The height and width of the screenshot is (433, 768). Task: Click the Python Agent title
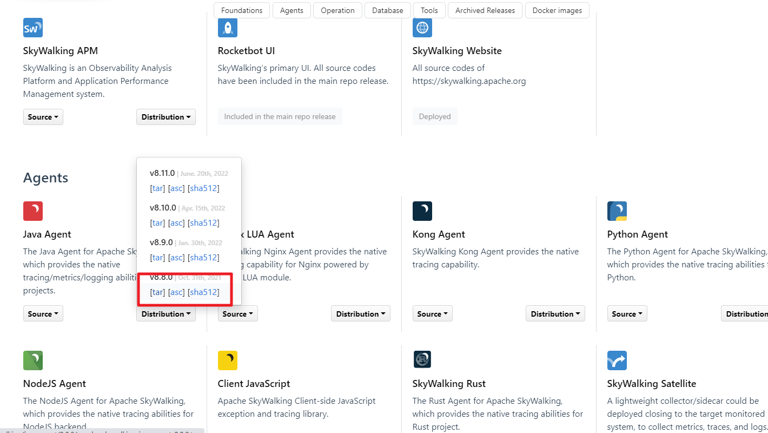pyautogui.click(x=637, y=234)
